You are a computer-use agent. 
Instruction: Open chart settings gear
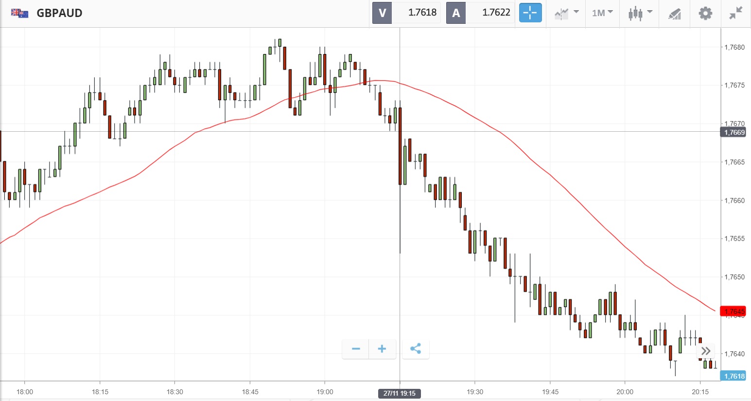click(x=705, y=13)
